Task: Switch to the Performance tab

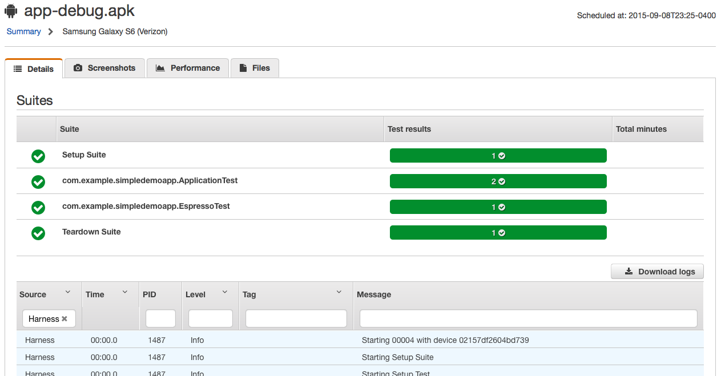Action: click(188, 68)
